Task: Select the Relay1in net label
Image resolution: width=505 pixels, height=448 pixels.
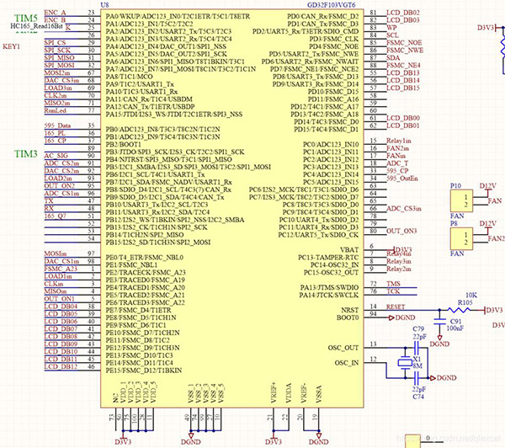Action: click(399, 141)
